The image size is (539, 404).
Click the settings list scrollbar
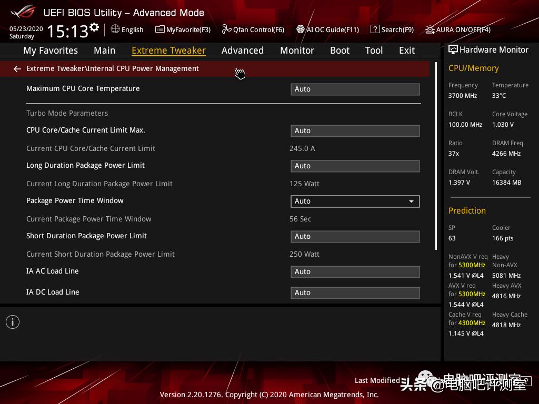[x=436, y=156]
